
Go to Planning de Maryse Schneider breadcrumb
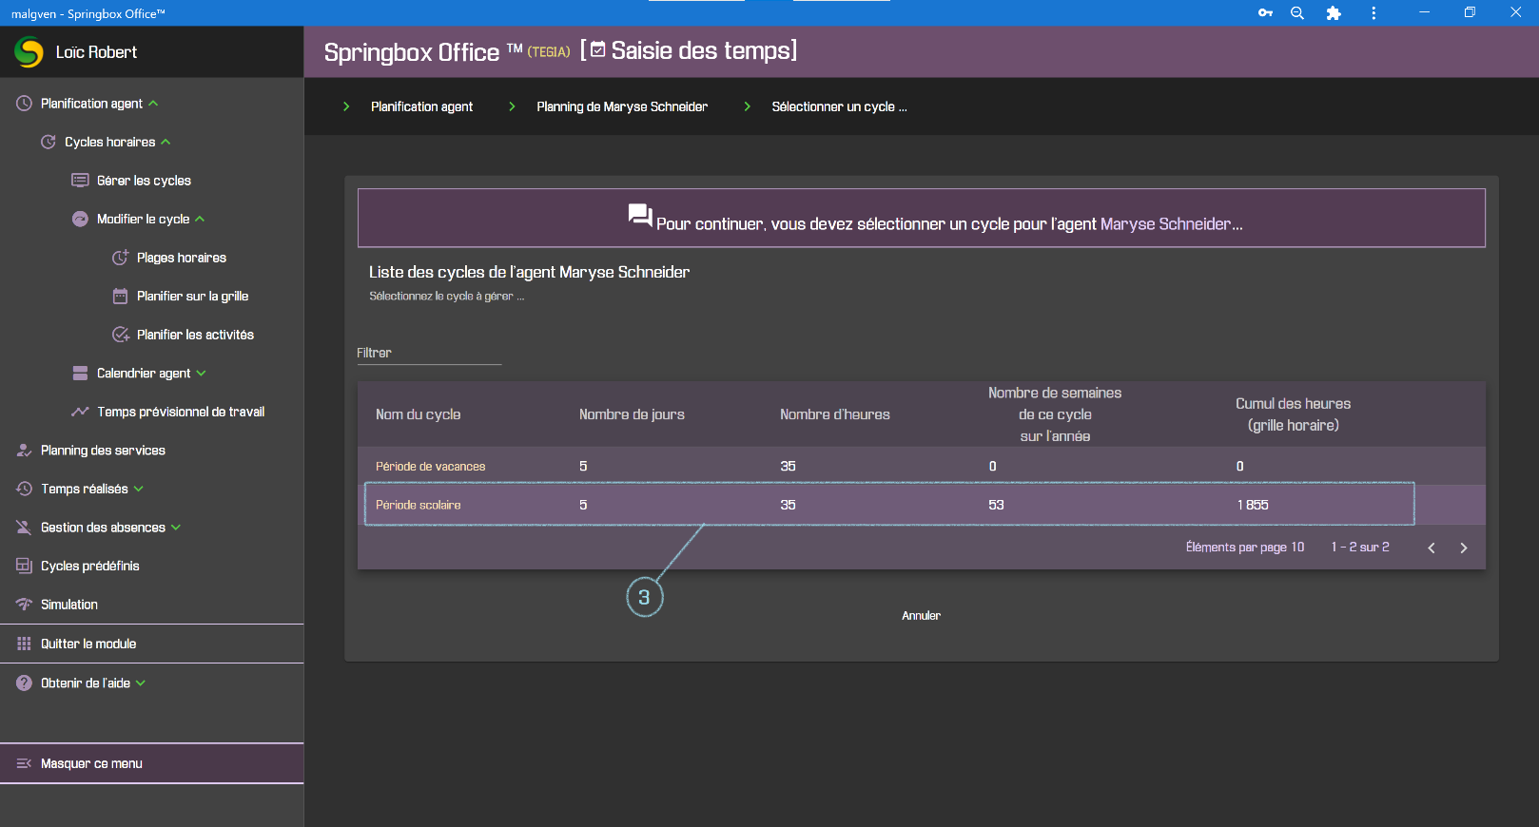pyautogui.click(x=622, y=106)
